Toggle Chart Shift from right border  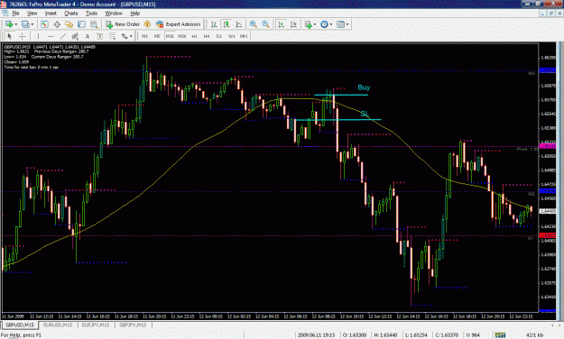[x=294, y=24]
